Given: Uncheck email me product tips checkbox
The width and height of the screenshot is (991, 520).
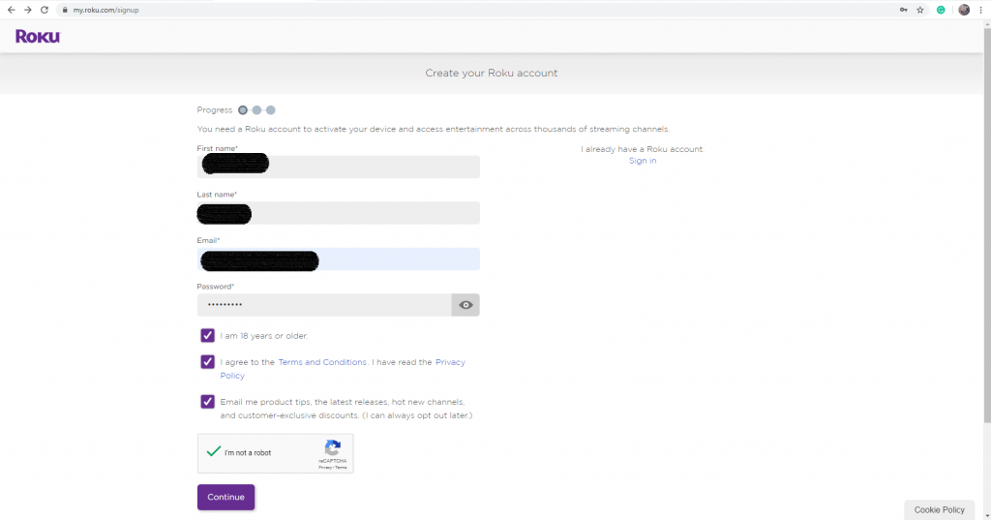Looking at the screenshot, I should [207, 402].
